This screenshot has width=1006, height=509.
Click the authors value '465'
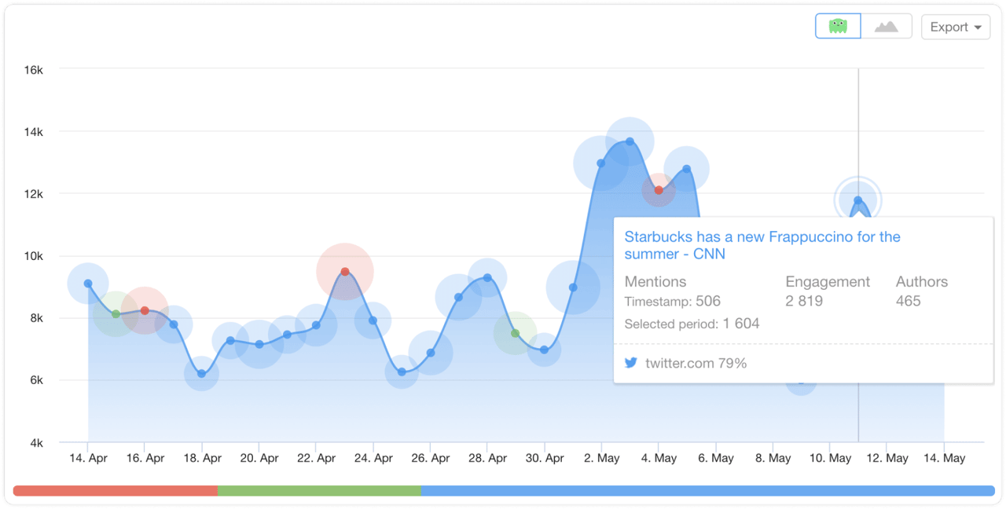909,301
